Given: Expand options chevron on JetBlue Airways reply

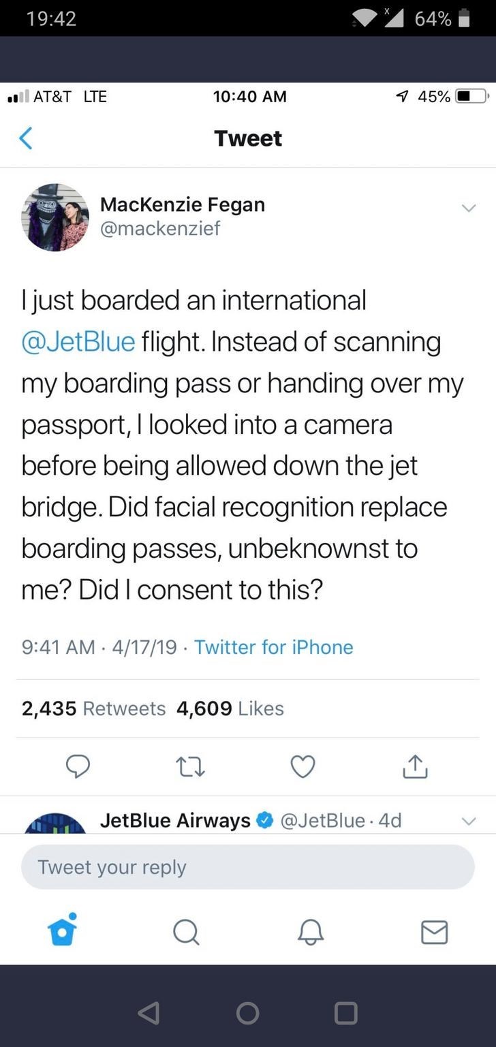Looking at the screenshot, I should click(x=467, y=822).
